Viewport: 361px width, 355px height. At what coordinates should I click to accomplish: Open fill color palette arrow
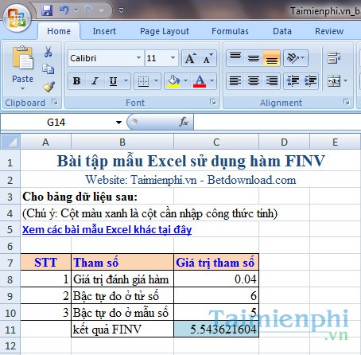coord(185,81)
